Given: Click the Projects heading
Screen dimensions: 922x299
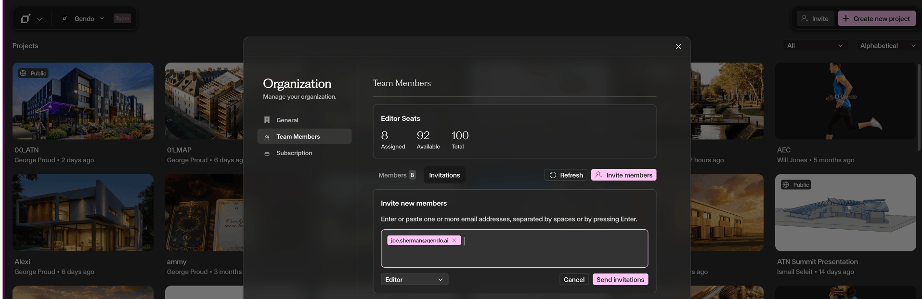Looking at the screenshot, I should [x=25, y=46].
